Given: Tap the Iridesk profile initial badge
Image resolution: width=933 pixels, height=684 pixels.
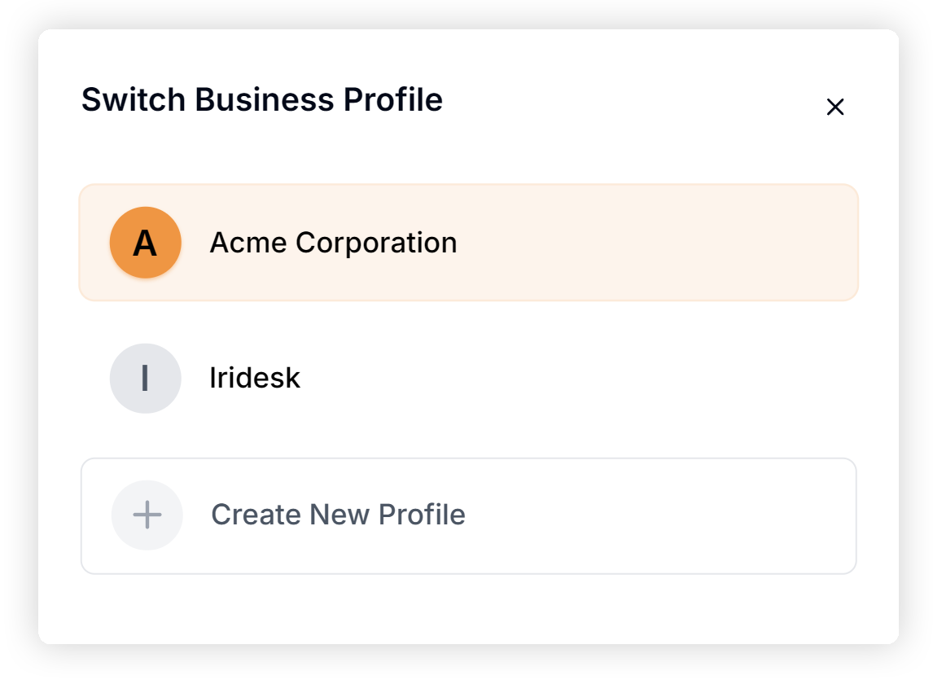Looking at the screenshot, I should (x=145, y=379).
